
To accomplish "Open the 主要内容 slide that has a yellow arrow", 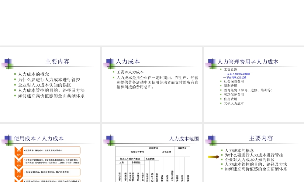I will [x=254, y=153].
